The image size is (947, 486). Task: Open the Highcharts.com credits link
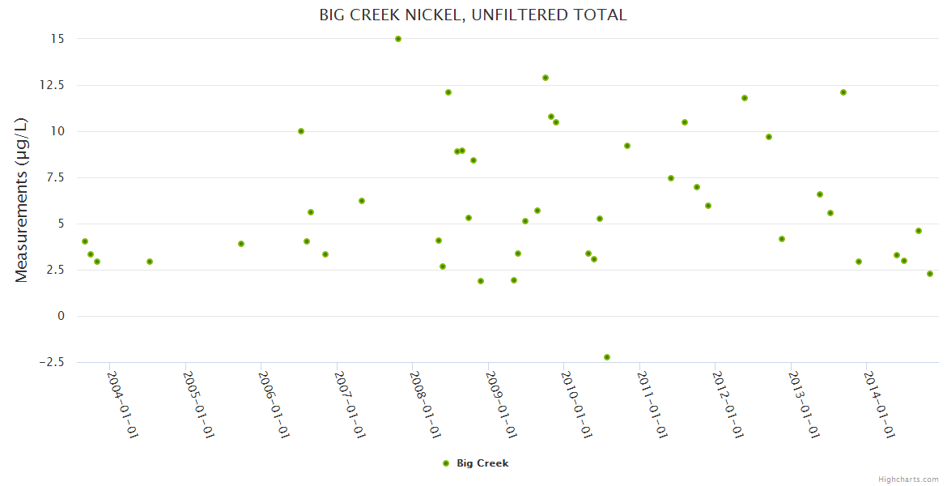click(x=908, y=479)
